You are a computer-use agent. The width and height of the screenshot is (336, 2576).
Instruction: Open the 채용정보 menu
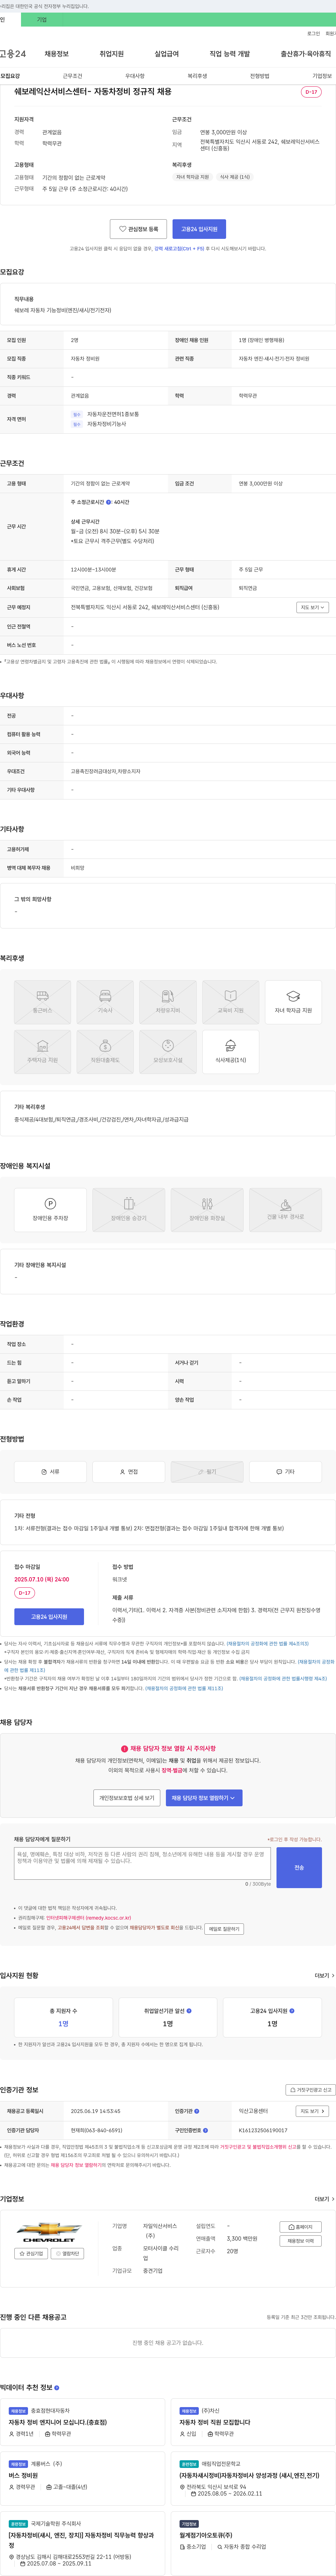pyautogui.click(x=57, y=54)
